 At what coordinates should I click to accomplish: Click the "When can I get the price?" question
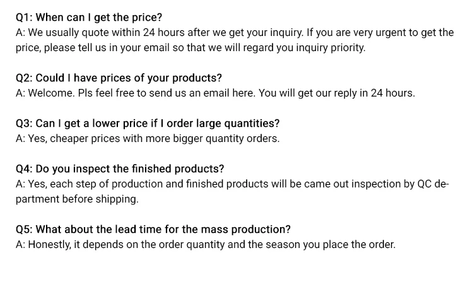tap(99, 17)
